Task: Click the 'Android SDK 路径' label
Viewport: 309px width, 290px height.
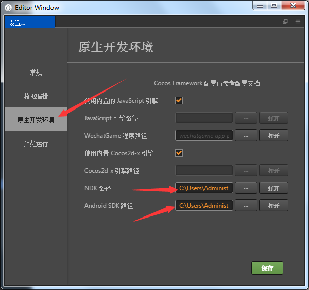Action: (x=109, y=206)
